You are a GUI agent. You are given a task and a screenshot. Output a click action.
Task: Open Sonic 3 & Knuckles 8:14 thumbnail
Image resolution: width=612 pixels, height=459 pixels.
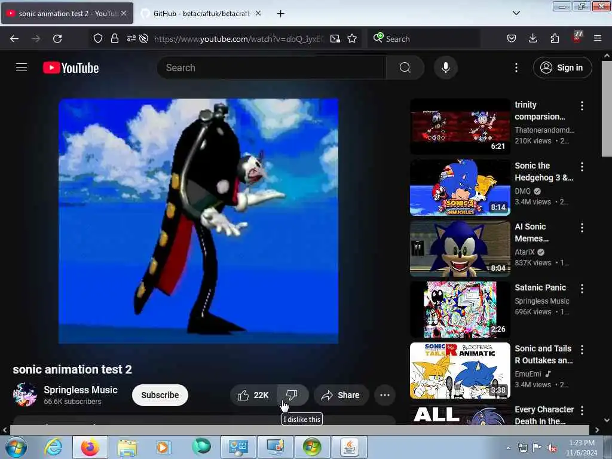pos(460,187)
